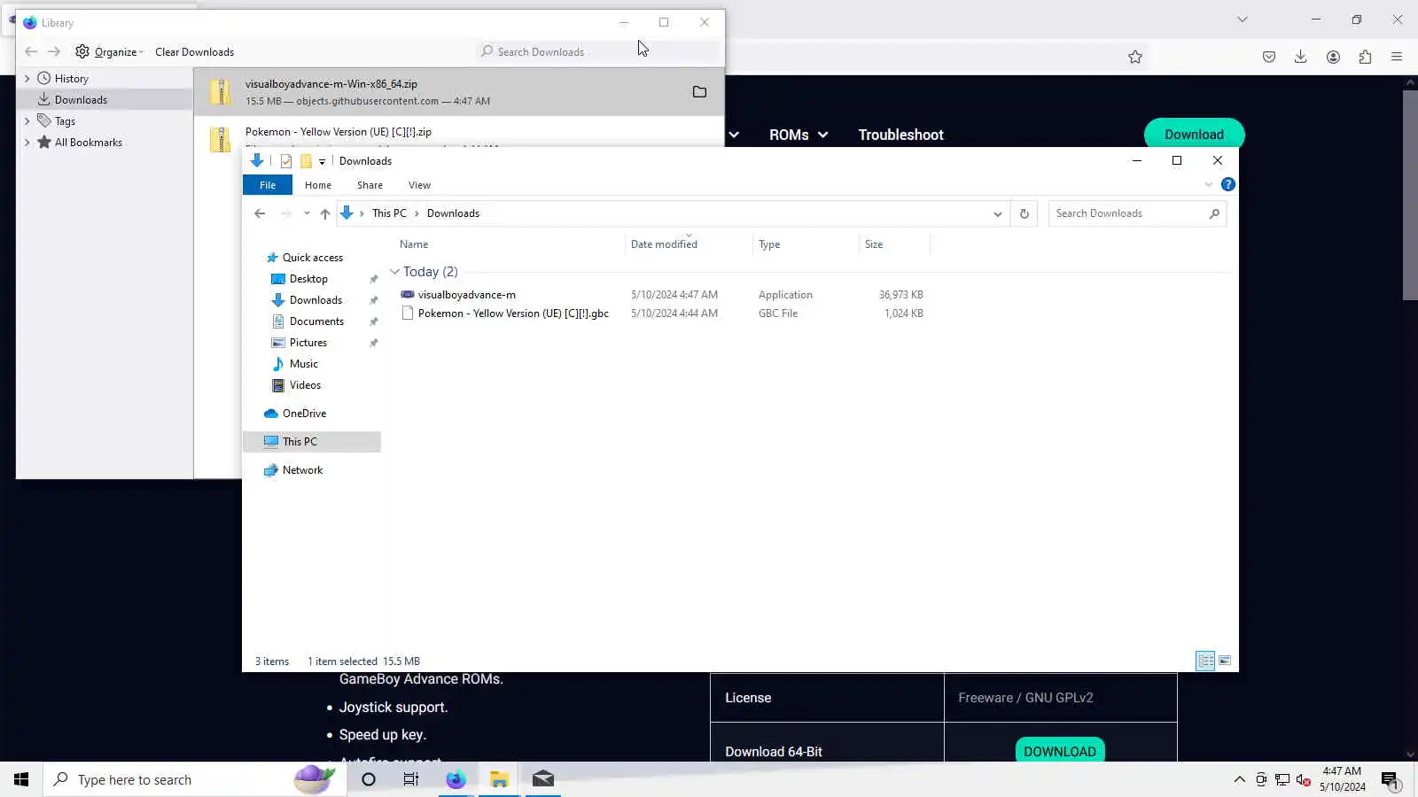Screen dimensions: 1418x797
Task: Open Desktop in the navigation pane
Action: 308,279
